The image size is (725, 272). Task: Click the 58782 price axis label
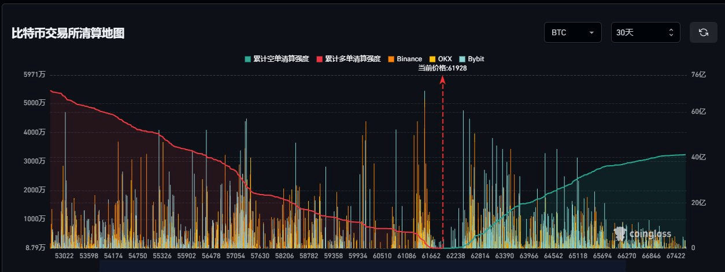tap(309, 256)
